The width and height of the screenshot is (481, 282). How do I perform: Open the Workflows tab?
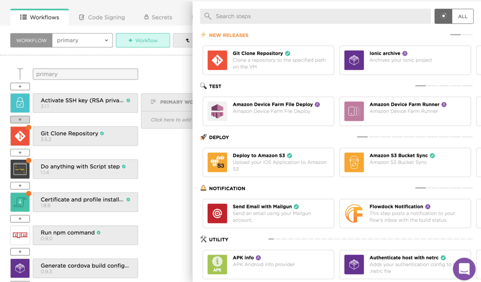40,17
